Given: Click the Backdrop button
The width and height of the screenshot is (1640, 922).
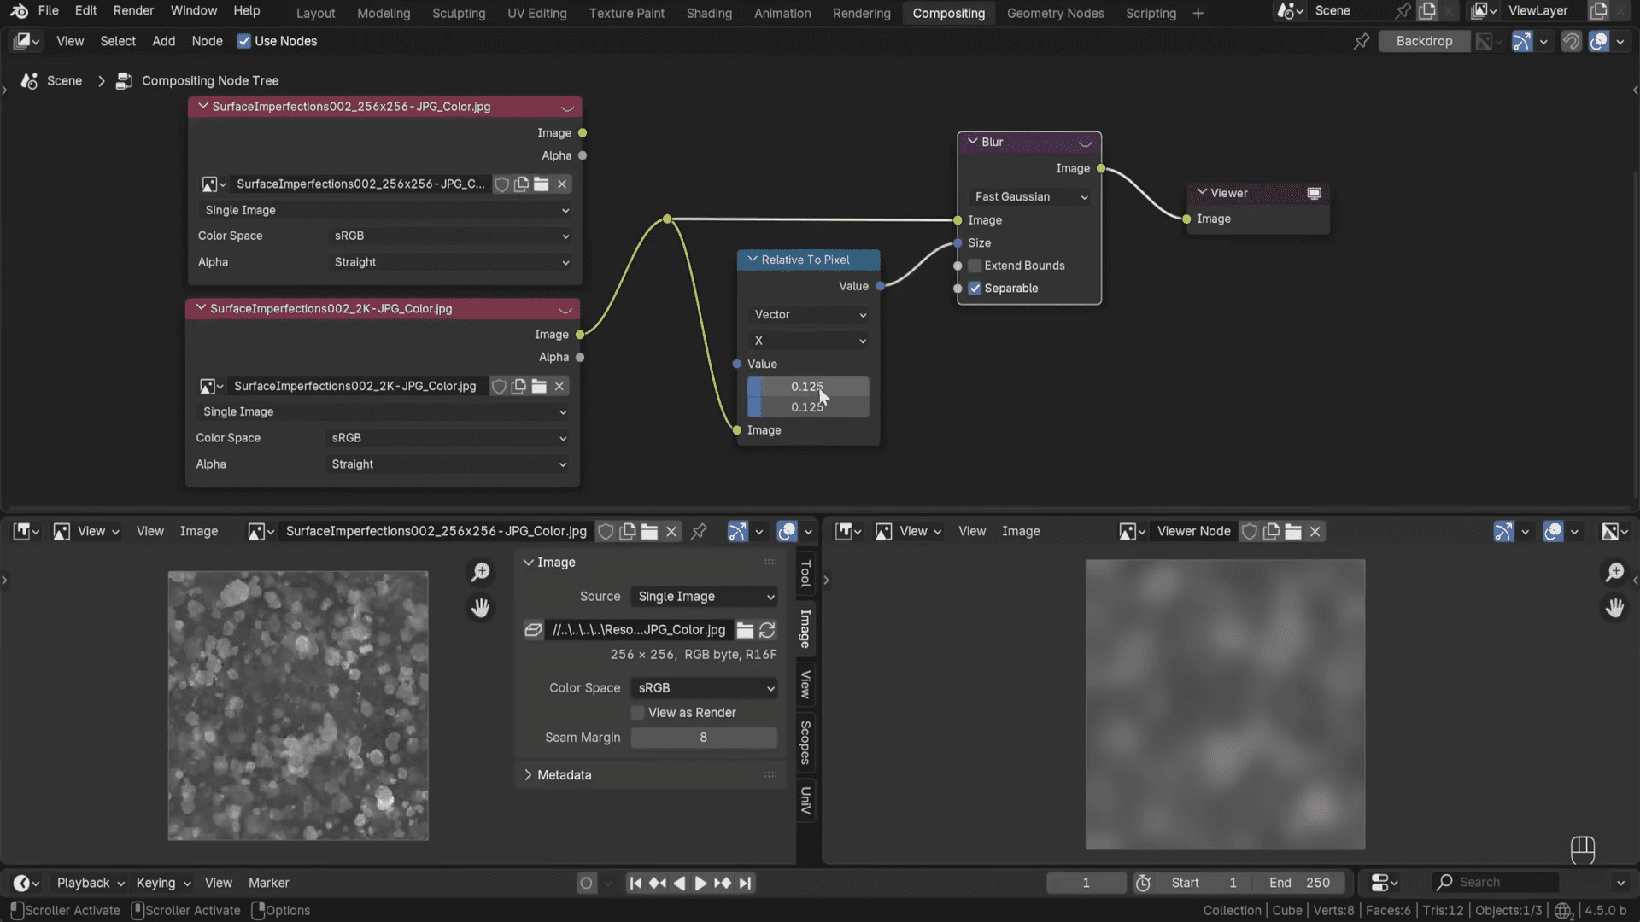Looking at the screenshot, I should tap(1424, 41).
